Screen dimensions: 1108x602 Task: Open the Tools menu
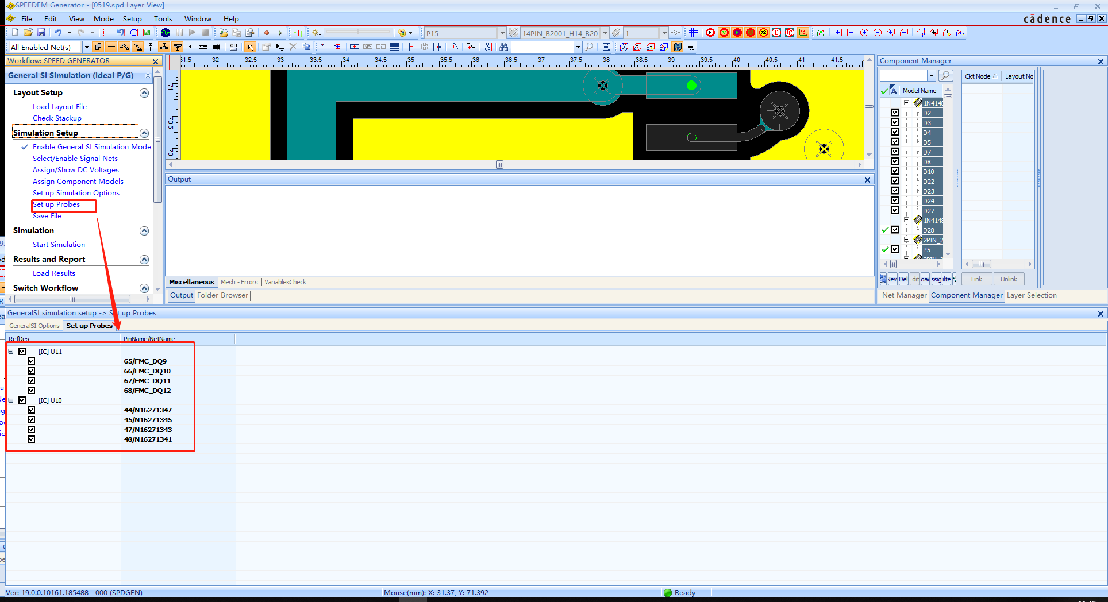click(x=163, y=19)
